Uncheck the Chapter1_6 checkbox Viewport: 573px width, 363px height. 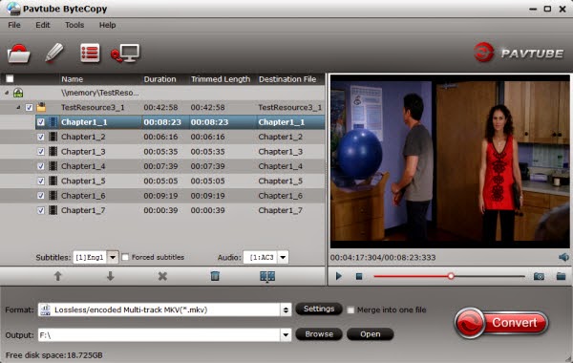coord(40,196)
